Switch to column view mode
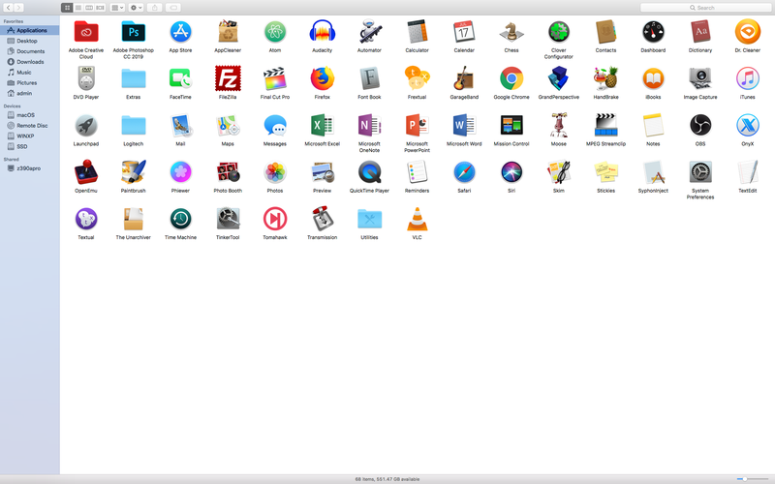 click(x=89, y=8)
